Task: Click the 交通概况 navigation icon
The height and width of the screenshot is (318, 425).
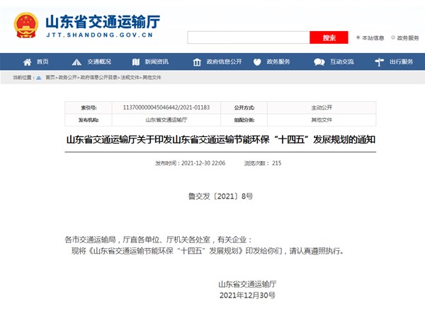Action: (x=78, y=61)
